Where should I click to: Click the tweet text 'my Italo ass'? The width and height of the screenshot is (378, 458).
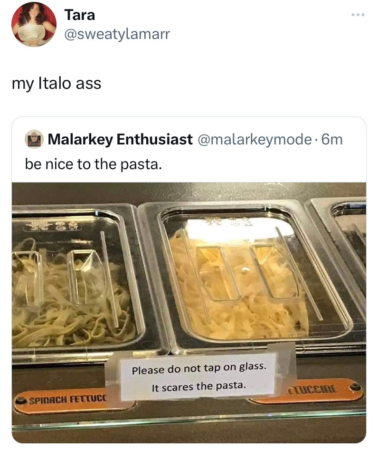pos(57,83)
